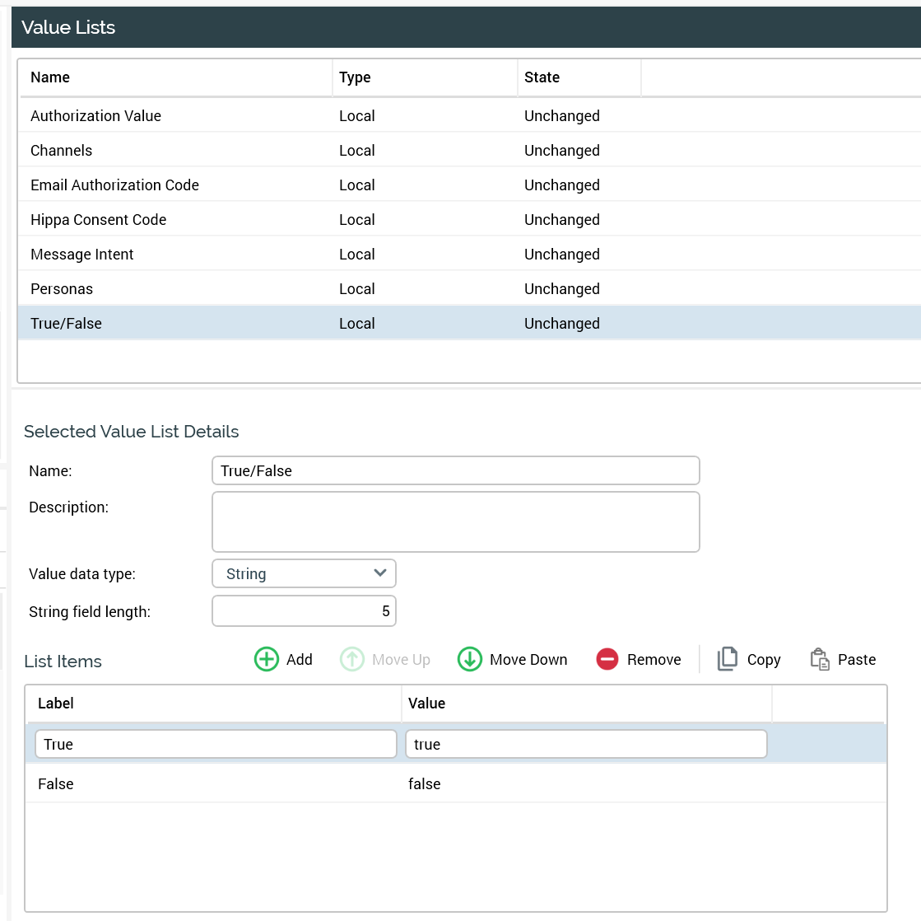Image resolution: width=921 pixels, height=921 pixels.
Task: Select the Hippa Consent Code list
Action: [99, 220]
